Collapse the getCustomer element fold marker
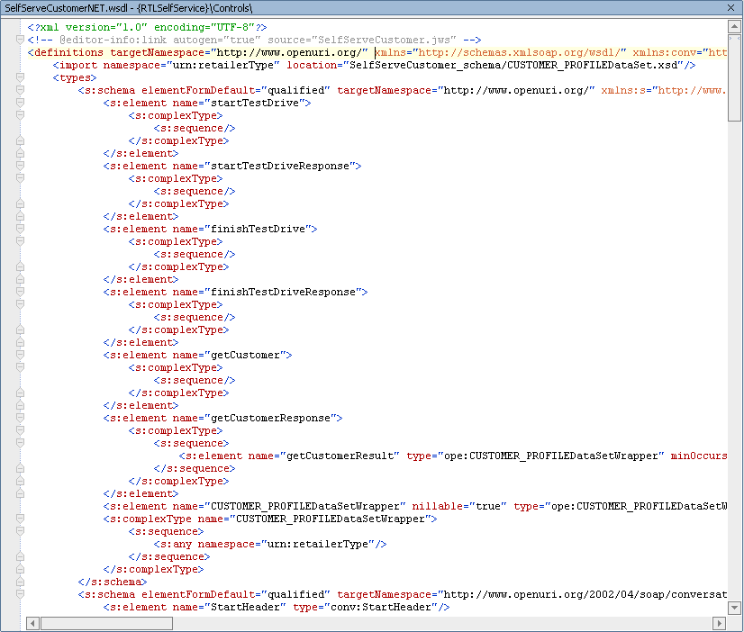This screenshot has height=632, width=744. (x=20, y=355)
